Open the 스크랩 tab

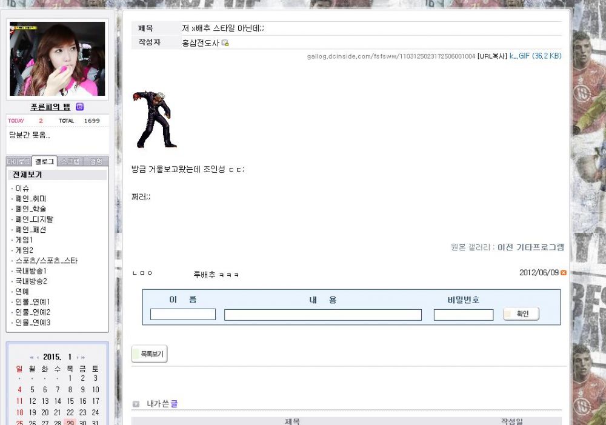click(70, 161)
